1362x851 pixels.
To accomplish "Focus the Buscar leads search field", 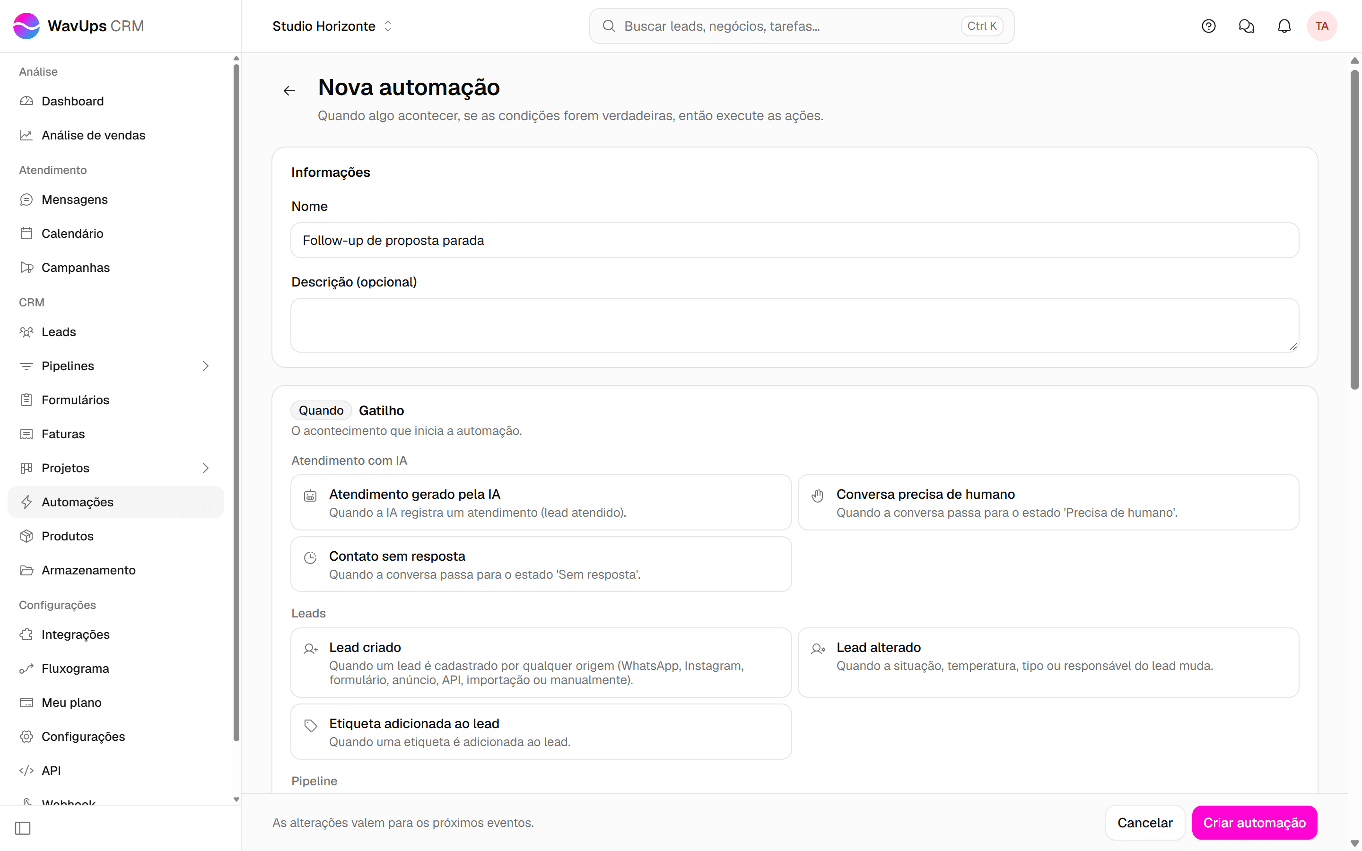I will [x=802, y=26].
